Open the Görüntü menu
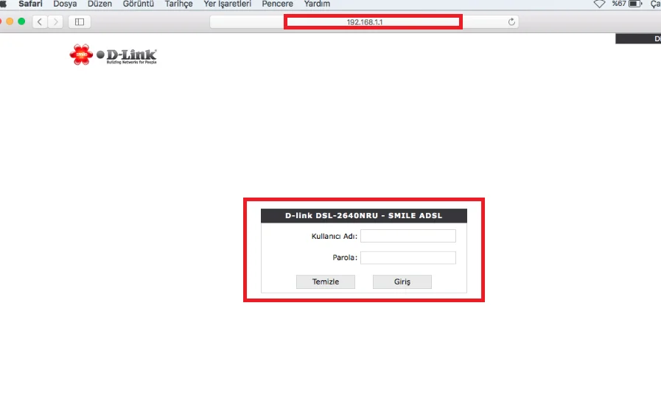Viewport: 661px width, 401px height. (x=139, y=4)
